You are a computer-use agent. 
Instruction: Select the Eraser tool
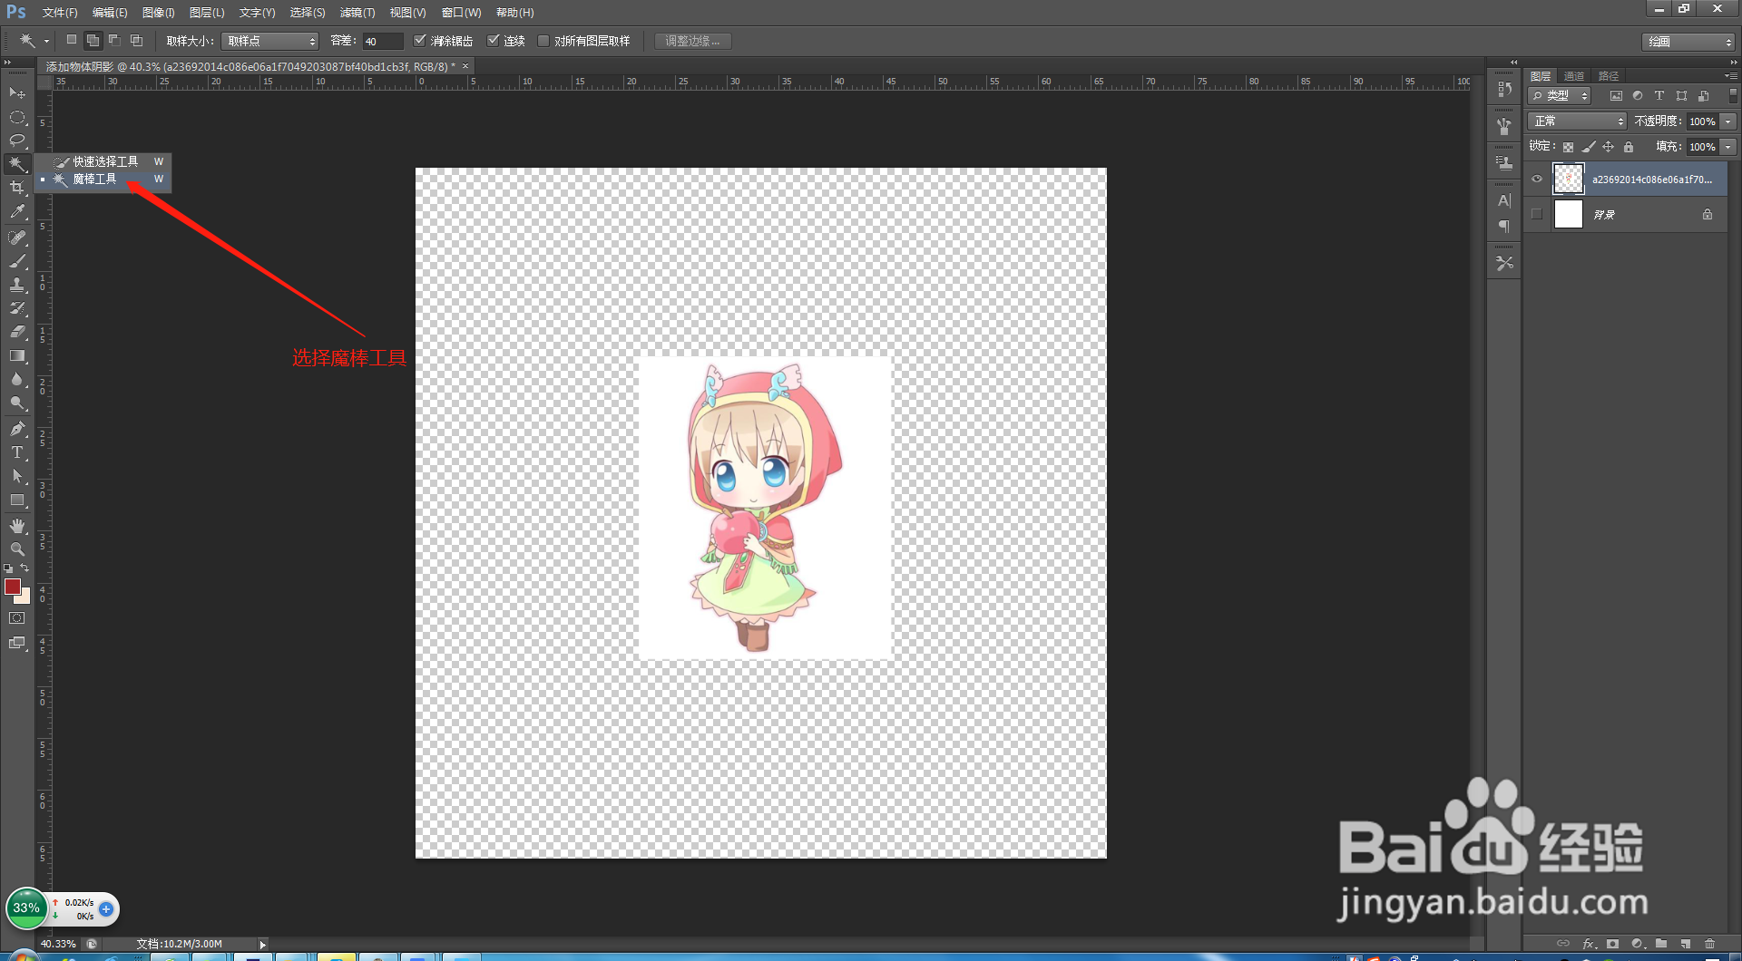(17, 332)
